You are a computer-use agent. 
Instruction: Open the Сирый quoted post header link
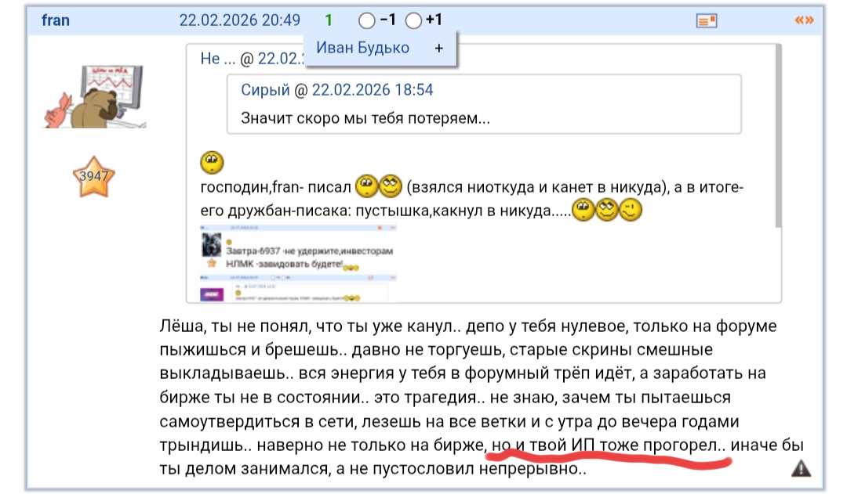click(336, 89)
